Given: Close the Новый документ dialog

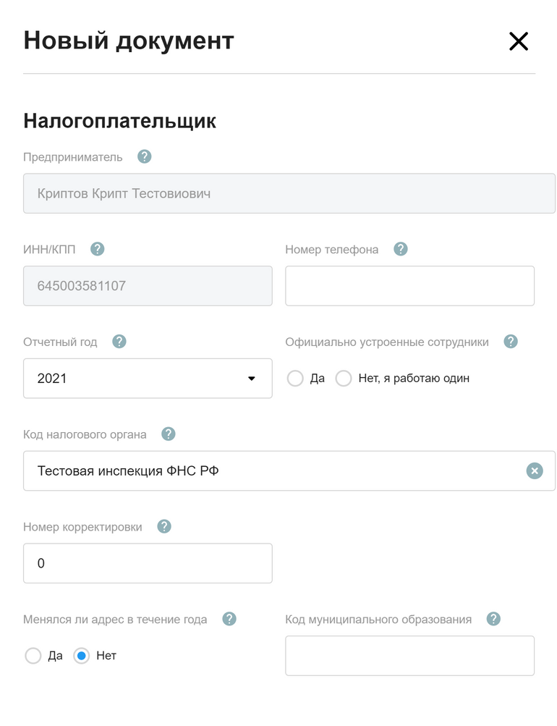Looking at the screenshot, I should [x=519, y=41].
